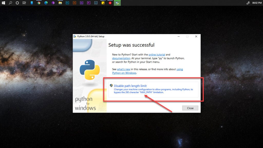Select the Python Setup taskbar button

(x=117, y=3)
